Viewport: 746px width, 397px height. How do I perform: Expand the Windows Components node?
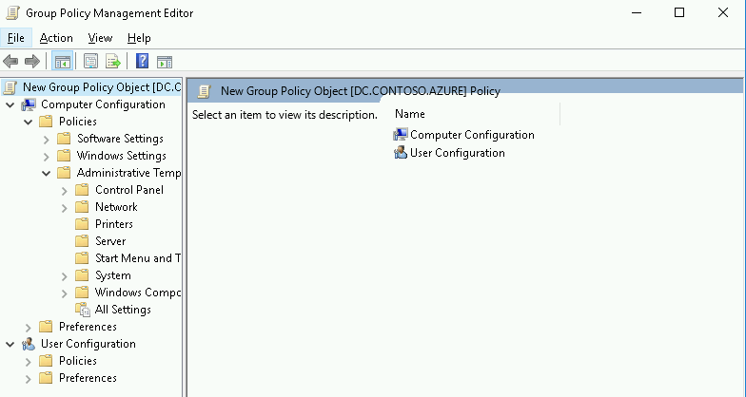tap(65, 293)
